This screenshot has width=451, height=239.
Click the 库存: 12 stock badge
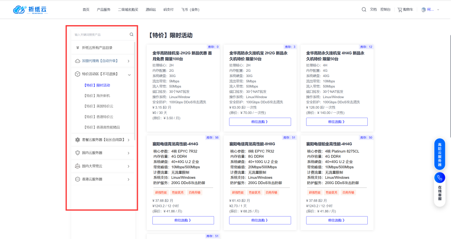pos(366,47)
